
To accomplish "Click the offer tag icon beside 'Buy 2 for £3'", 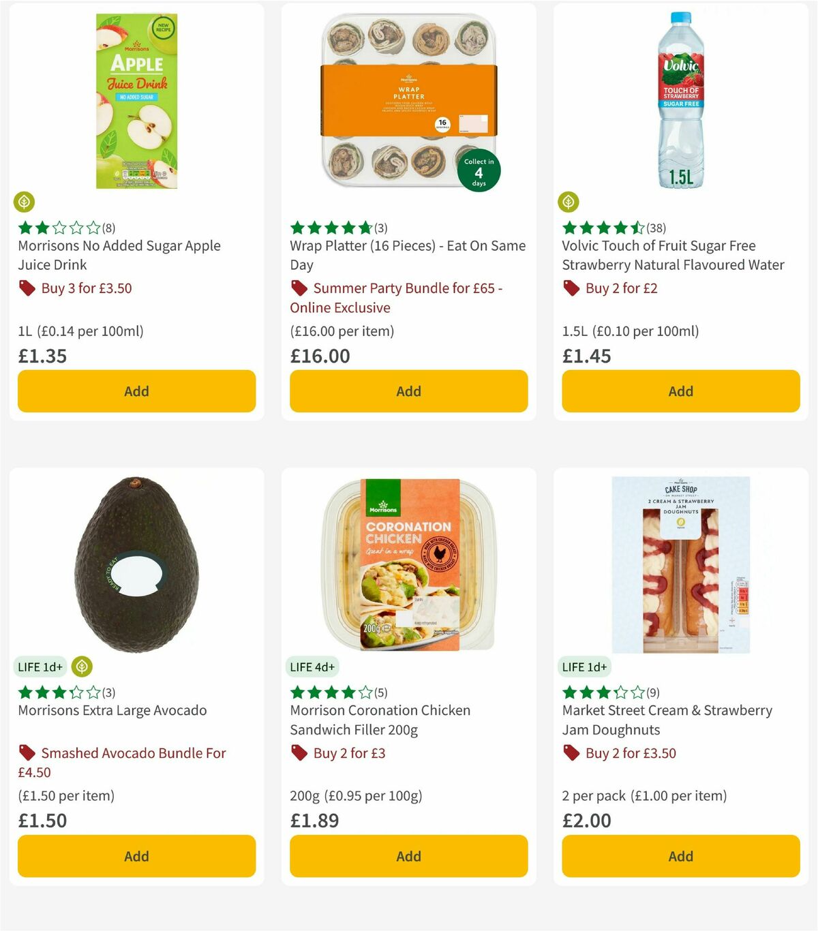I will tap(299, 753).
